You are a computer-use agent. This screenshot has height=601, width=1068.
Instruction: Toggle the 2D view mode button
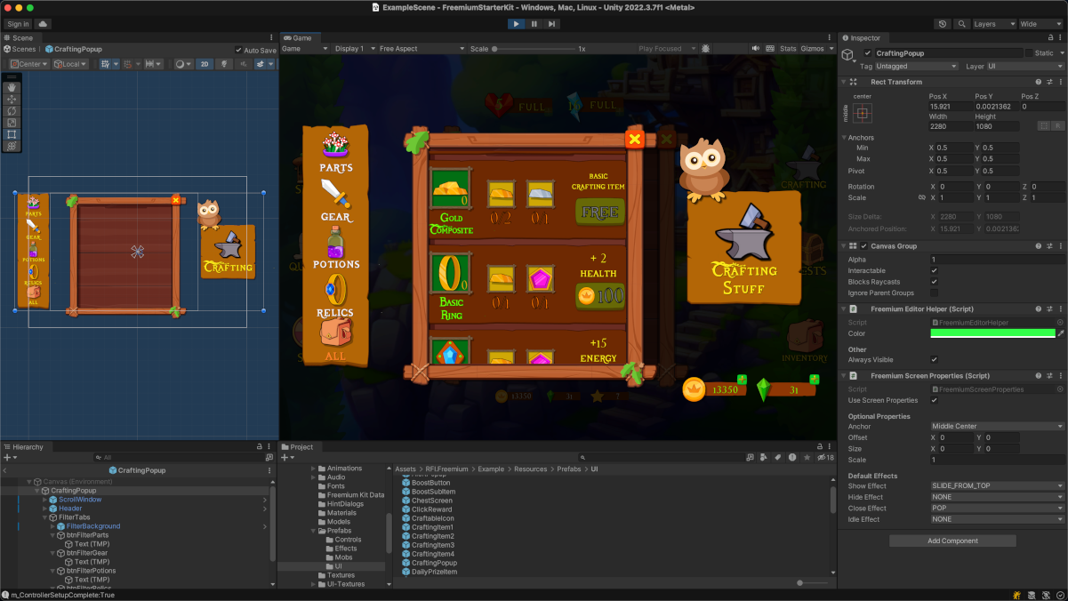point(204,64)
